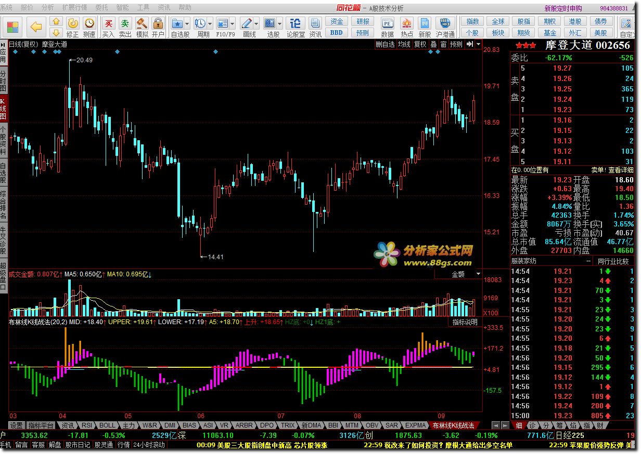Viewport: 641px width, 454px height.
Task: Open the 自选股 (watchlist) icon
Action: click(177, 23)
